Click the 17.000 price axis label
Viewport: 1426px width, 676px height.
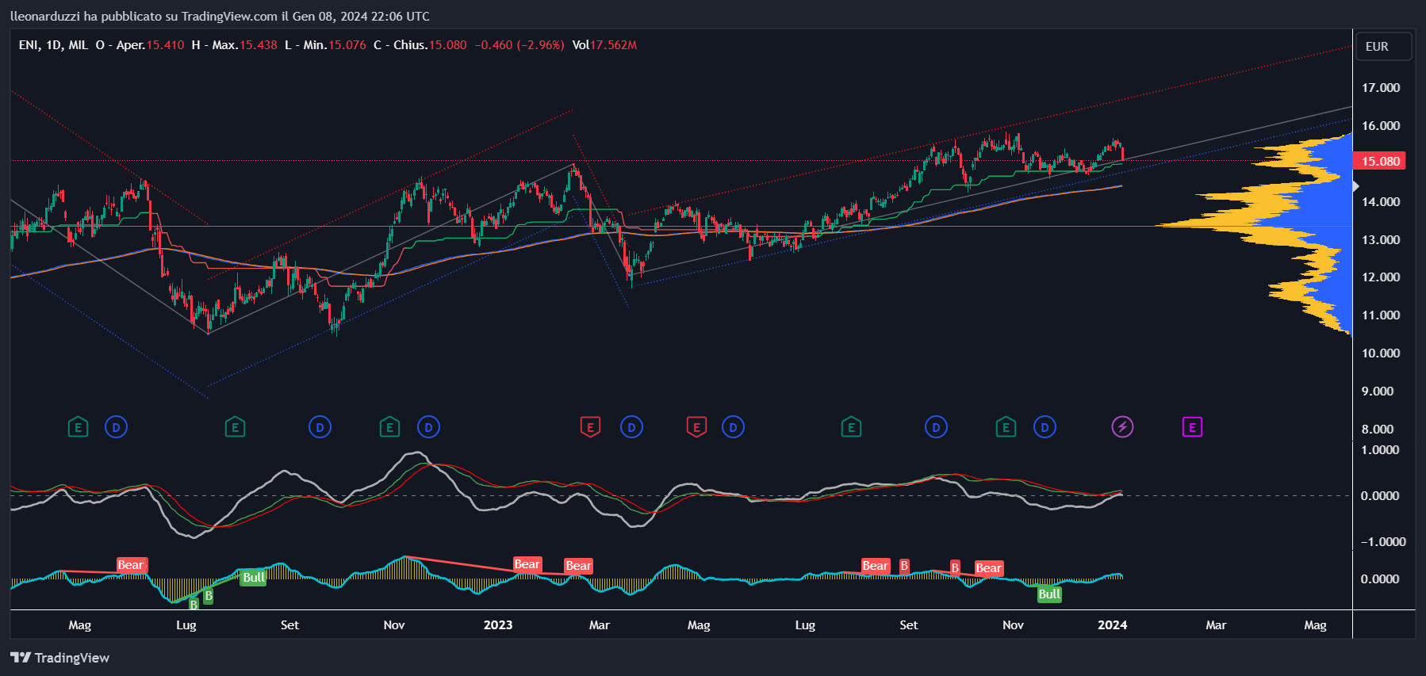click(x=1381, y=88)
